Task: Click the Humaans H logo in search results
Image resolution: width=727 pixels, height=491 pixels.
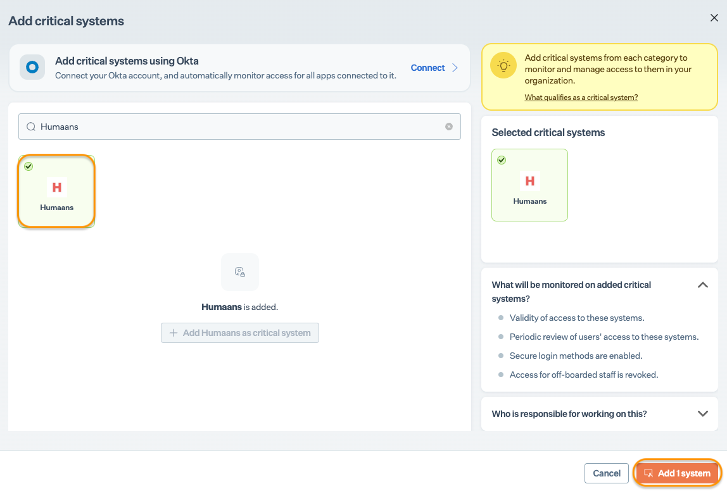Action: [56, 187]
